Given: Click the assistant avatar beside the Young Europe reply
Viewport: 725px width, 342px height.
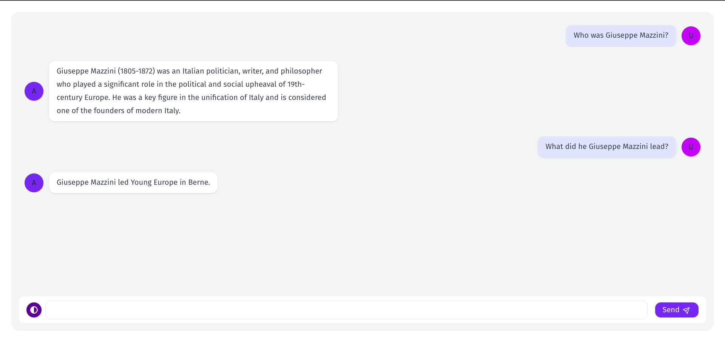Looking at the screenshot, I should coord(34,183).
